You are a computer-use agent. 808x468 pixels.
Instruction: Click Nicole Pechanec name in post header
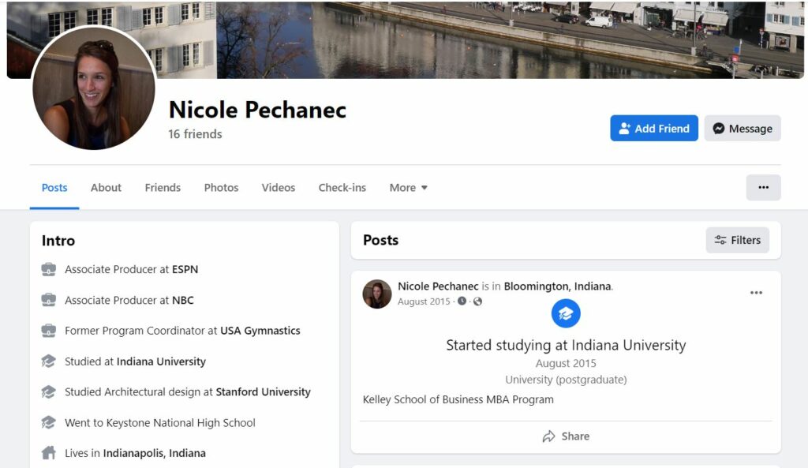click(x=438, y=286)
